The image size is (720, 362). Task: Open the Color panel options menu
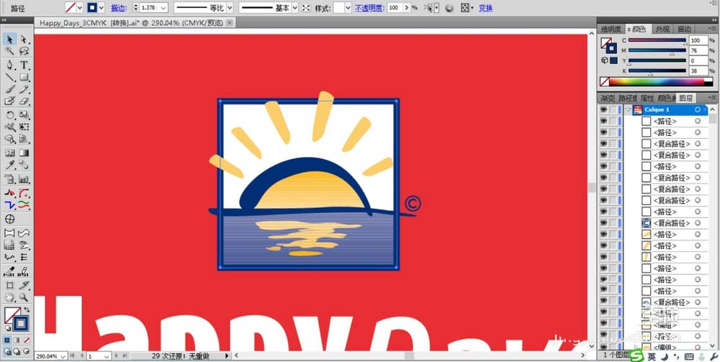pos(713,29)
